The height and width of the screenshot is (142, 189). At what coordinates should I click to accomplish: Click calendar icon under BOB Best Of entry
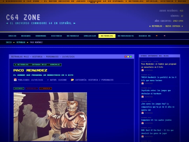(x=142, y=136)
